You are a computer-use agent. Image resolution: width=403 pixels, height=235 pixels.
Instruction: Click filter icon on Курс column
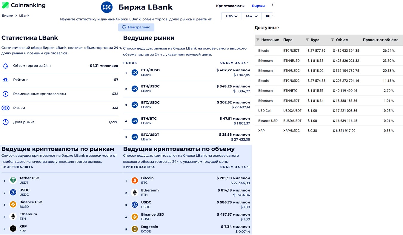[x=307, y=40]
